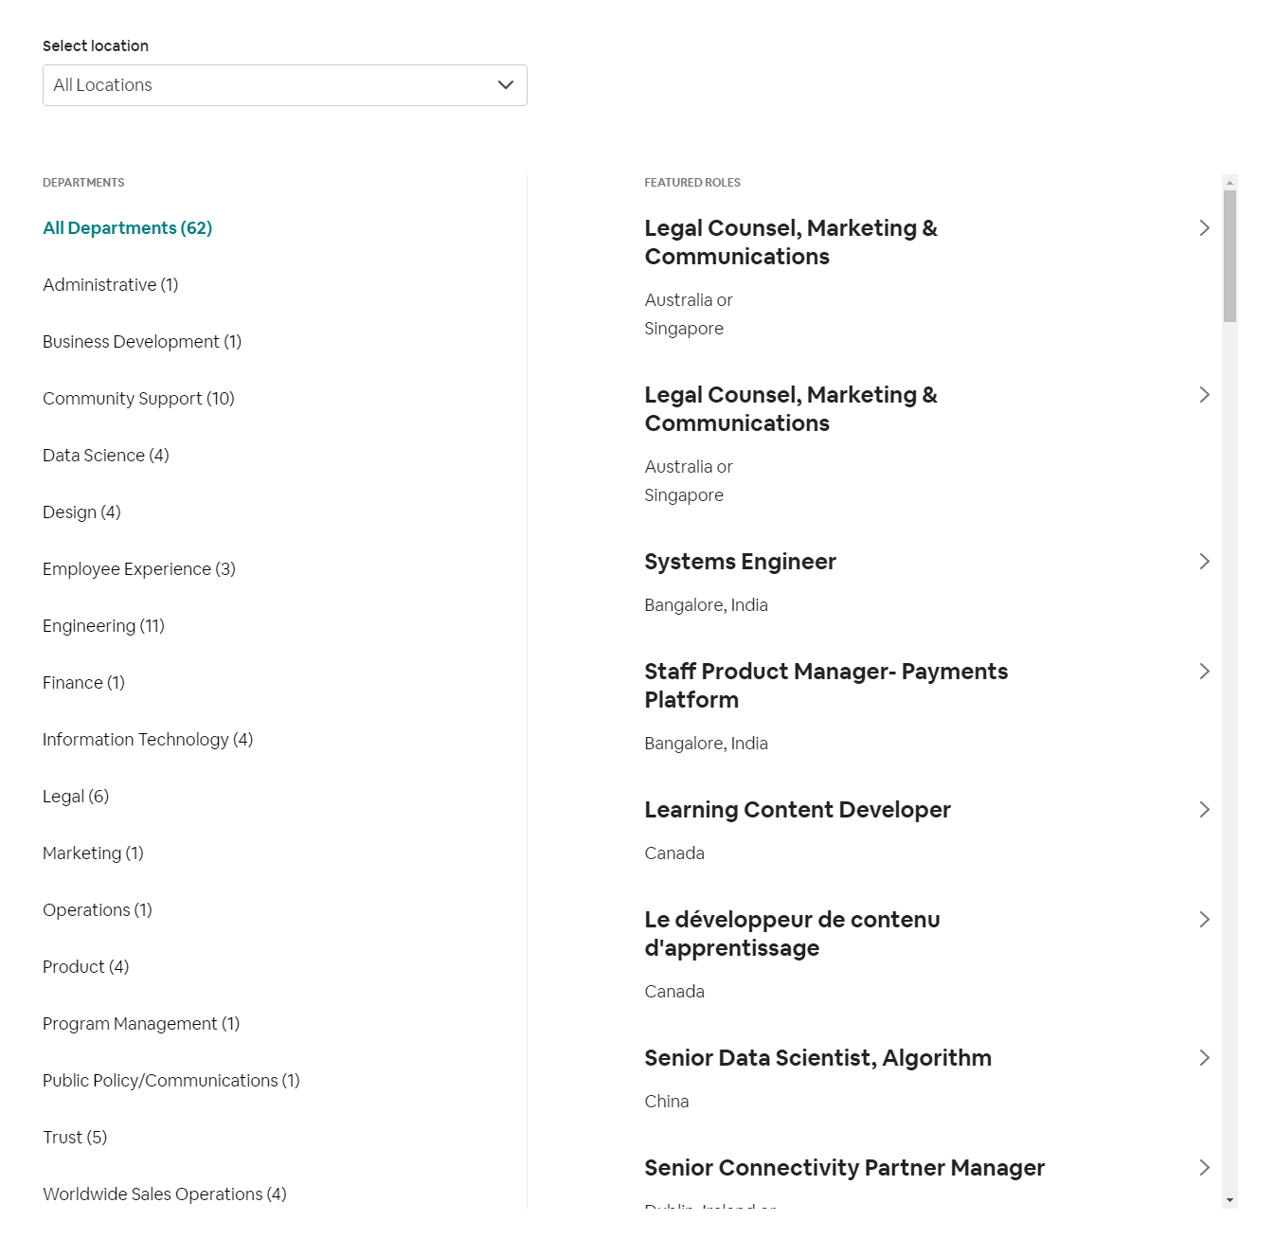Image resolution: width=1274 pixels, height=1257 pixels.
Task: Click arrow beside Senior Data Scientist, Algorithm
Action: tap(1204, 1058)
